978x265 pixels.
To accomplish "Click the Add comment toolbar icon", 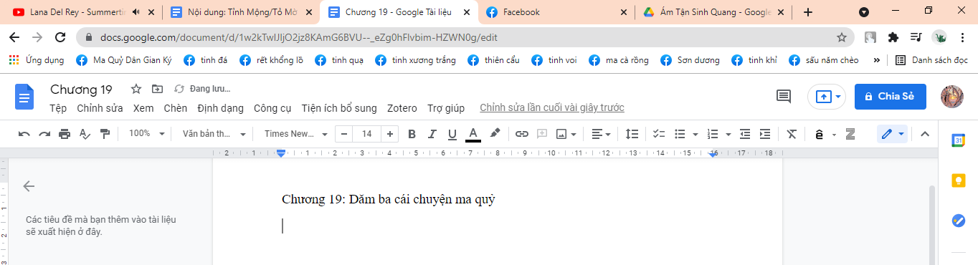I will pyautogui.click(x=542, y=134).
